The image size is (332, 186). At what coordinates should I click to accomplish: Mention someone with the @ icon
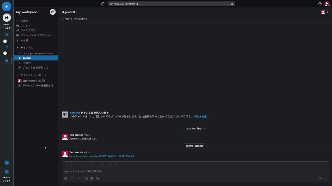[x=92, y=178]
